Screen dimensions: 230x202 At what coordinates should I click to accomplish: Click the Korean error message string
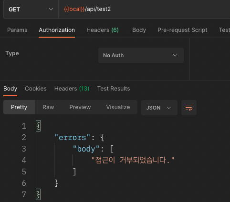tap(133, 160)
